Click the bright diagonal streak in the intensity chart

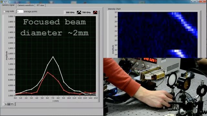click(184, 23)
